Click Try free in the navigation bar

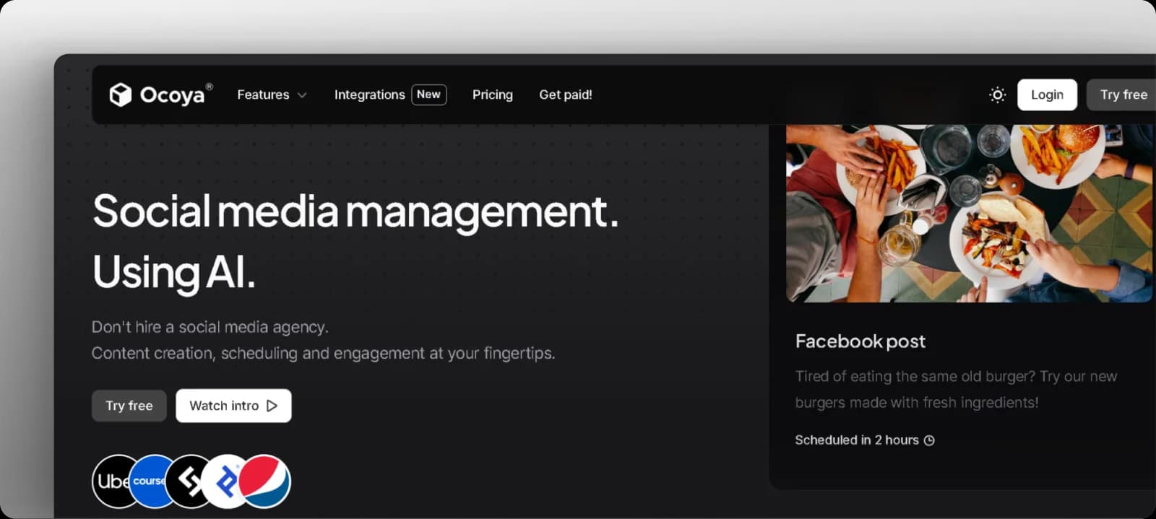pyautogui.click(x=1123, y=95)
